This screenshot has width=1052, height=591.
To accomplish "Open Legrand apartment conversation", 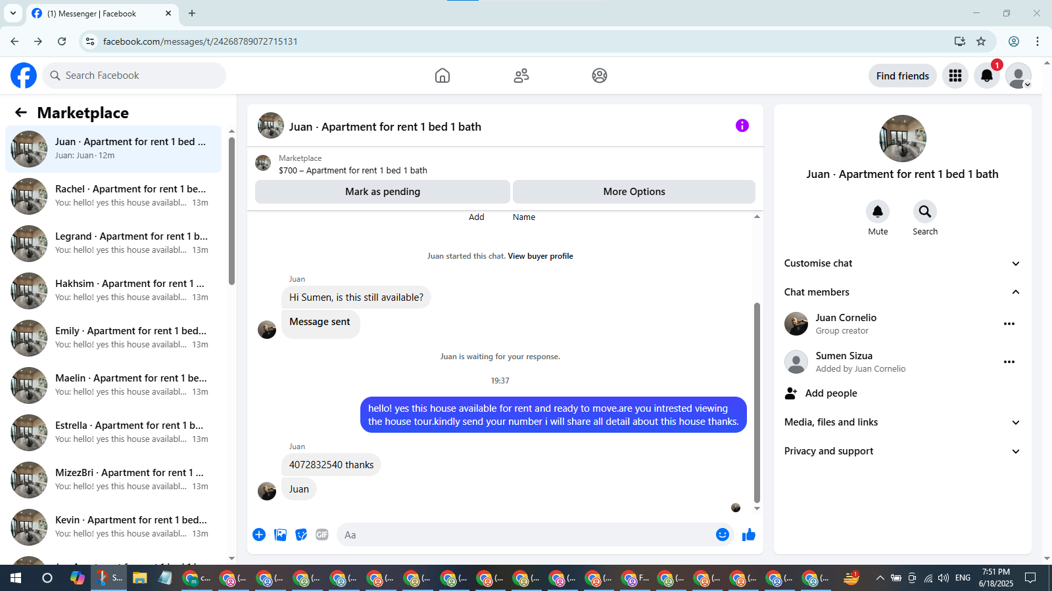I will point(114,244).
